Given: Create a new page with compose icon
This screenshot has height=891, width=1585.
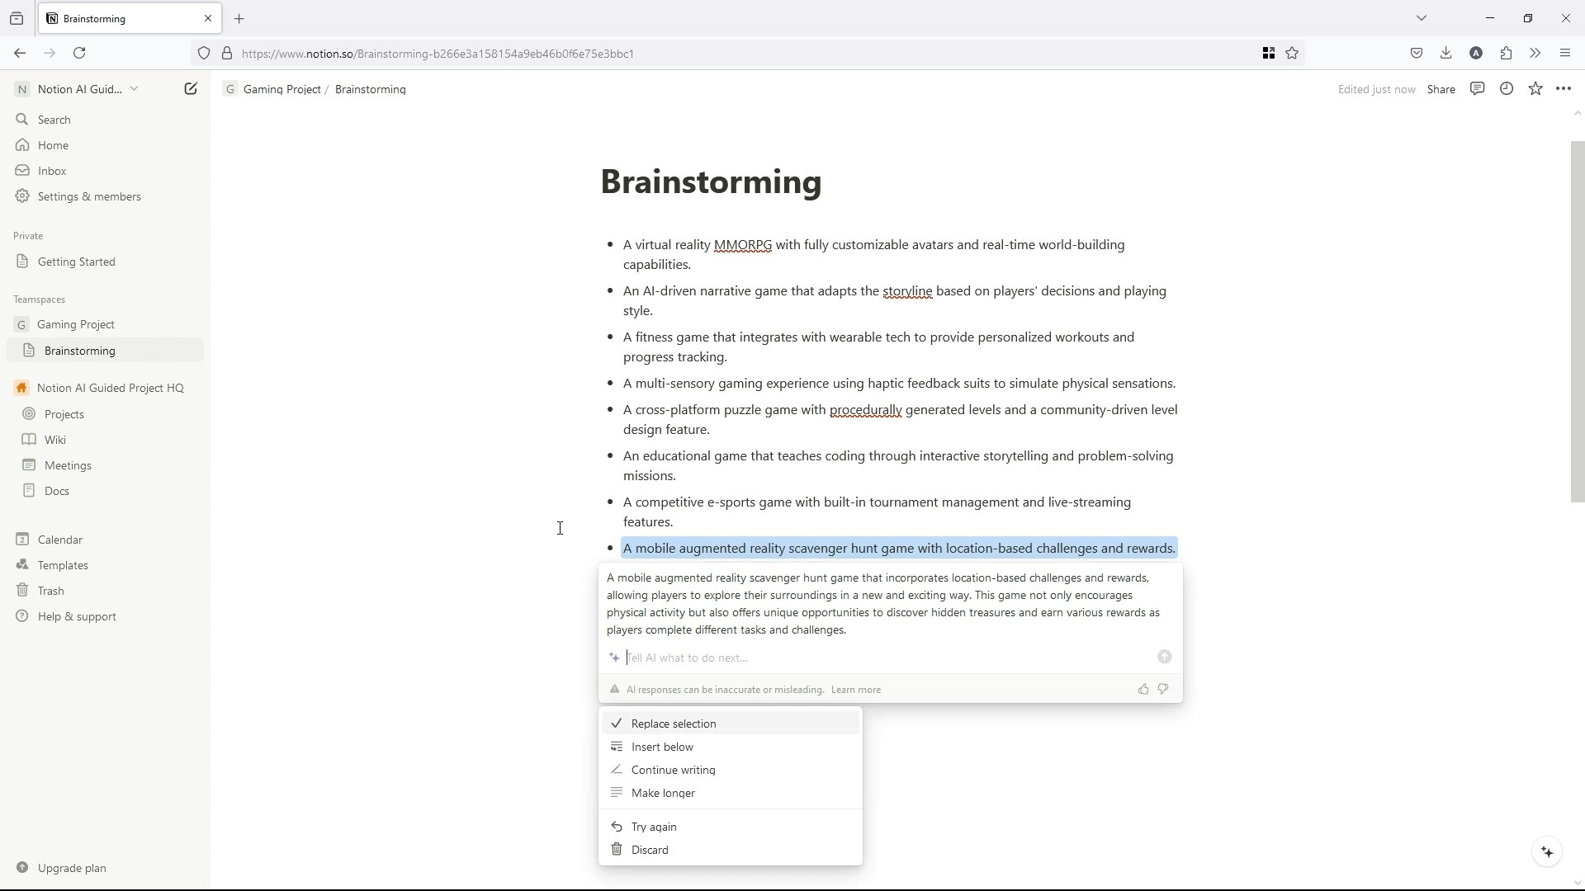Looking at the screenshot, I should point(191,89).
